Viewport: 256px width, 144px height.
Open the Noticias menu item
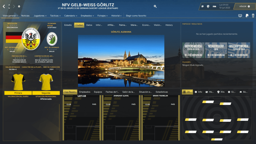[25, 16]
